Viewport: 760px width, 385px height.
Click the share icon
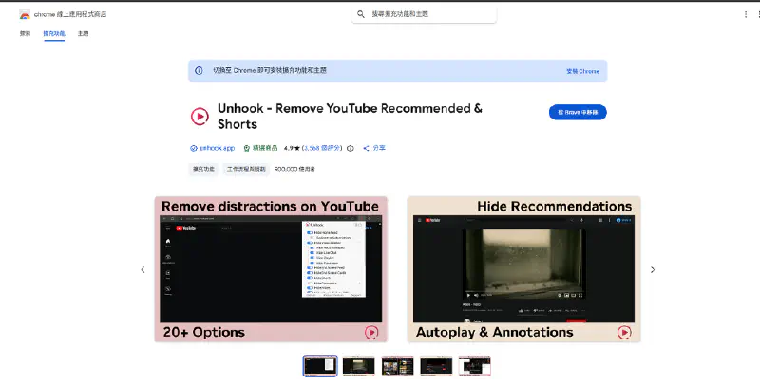(x=367, y=149)
